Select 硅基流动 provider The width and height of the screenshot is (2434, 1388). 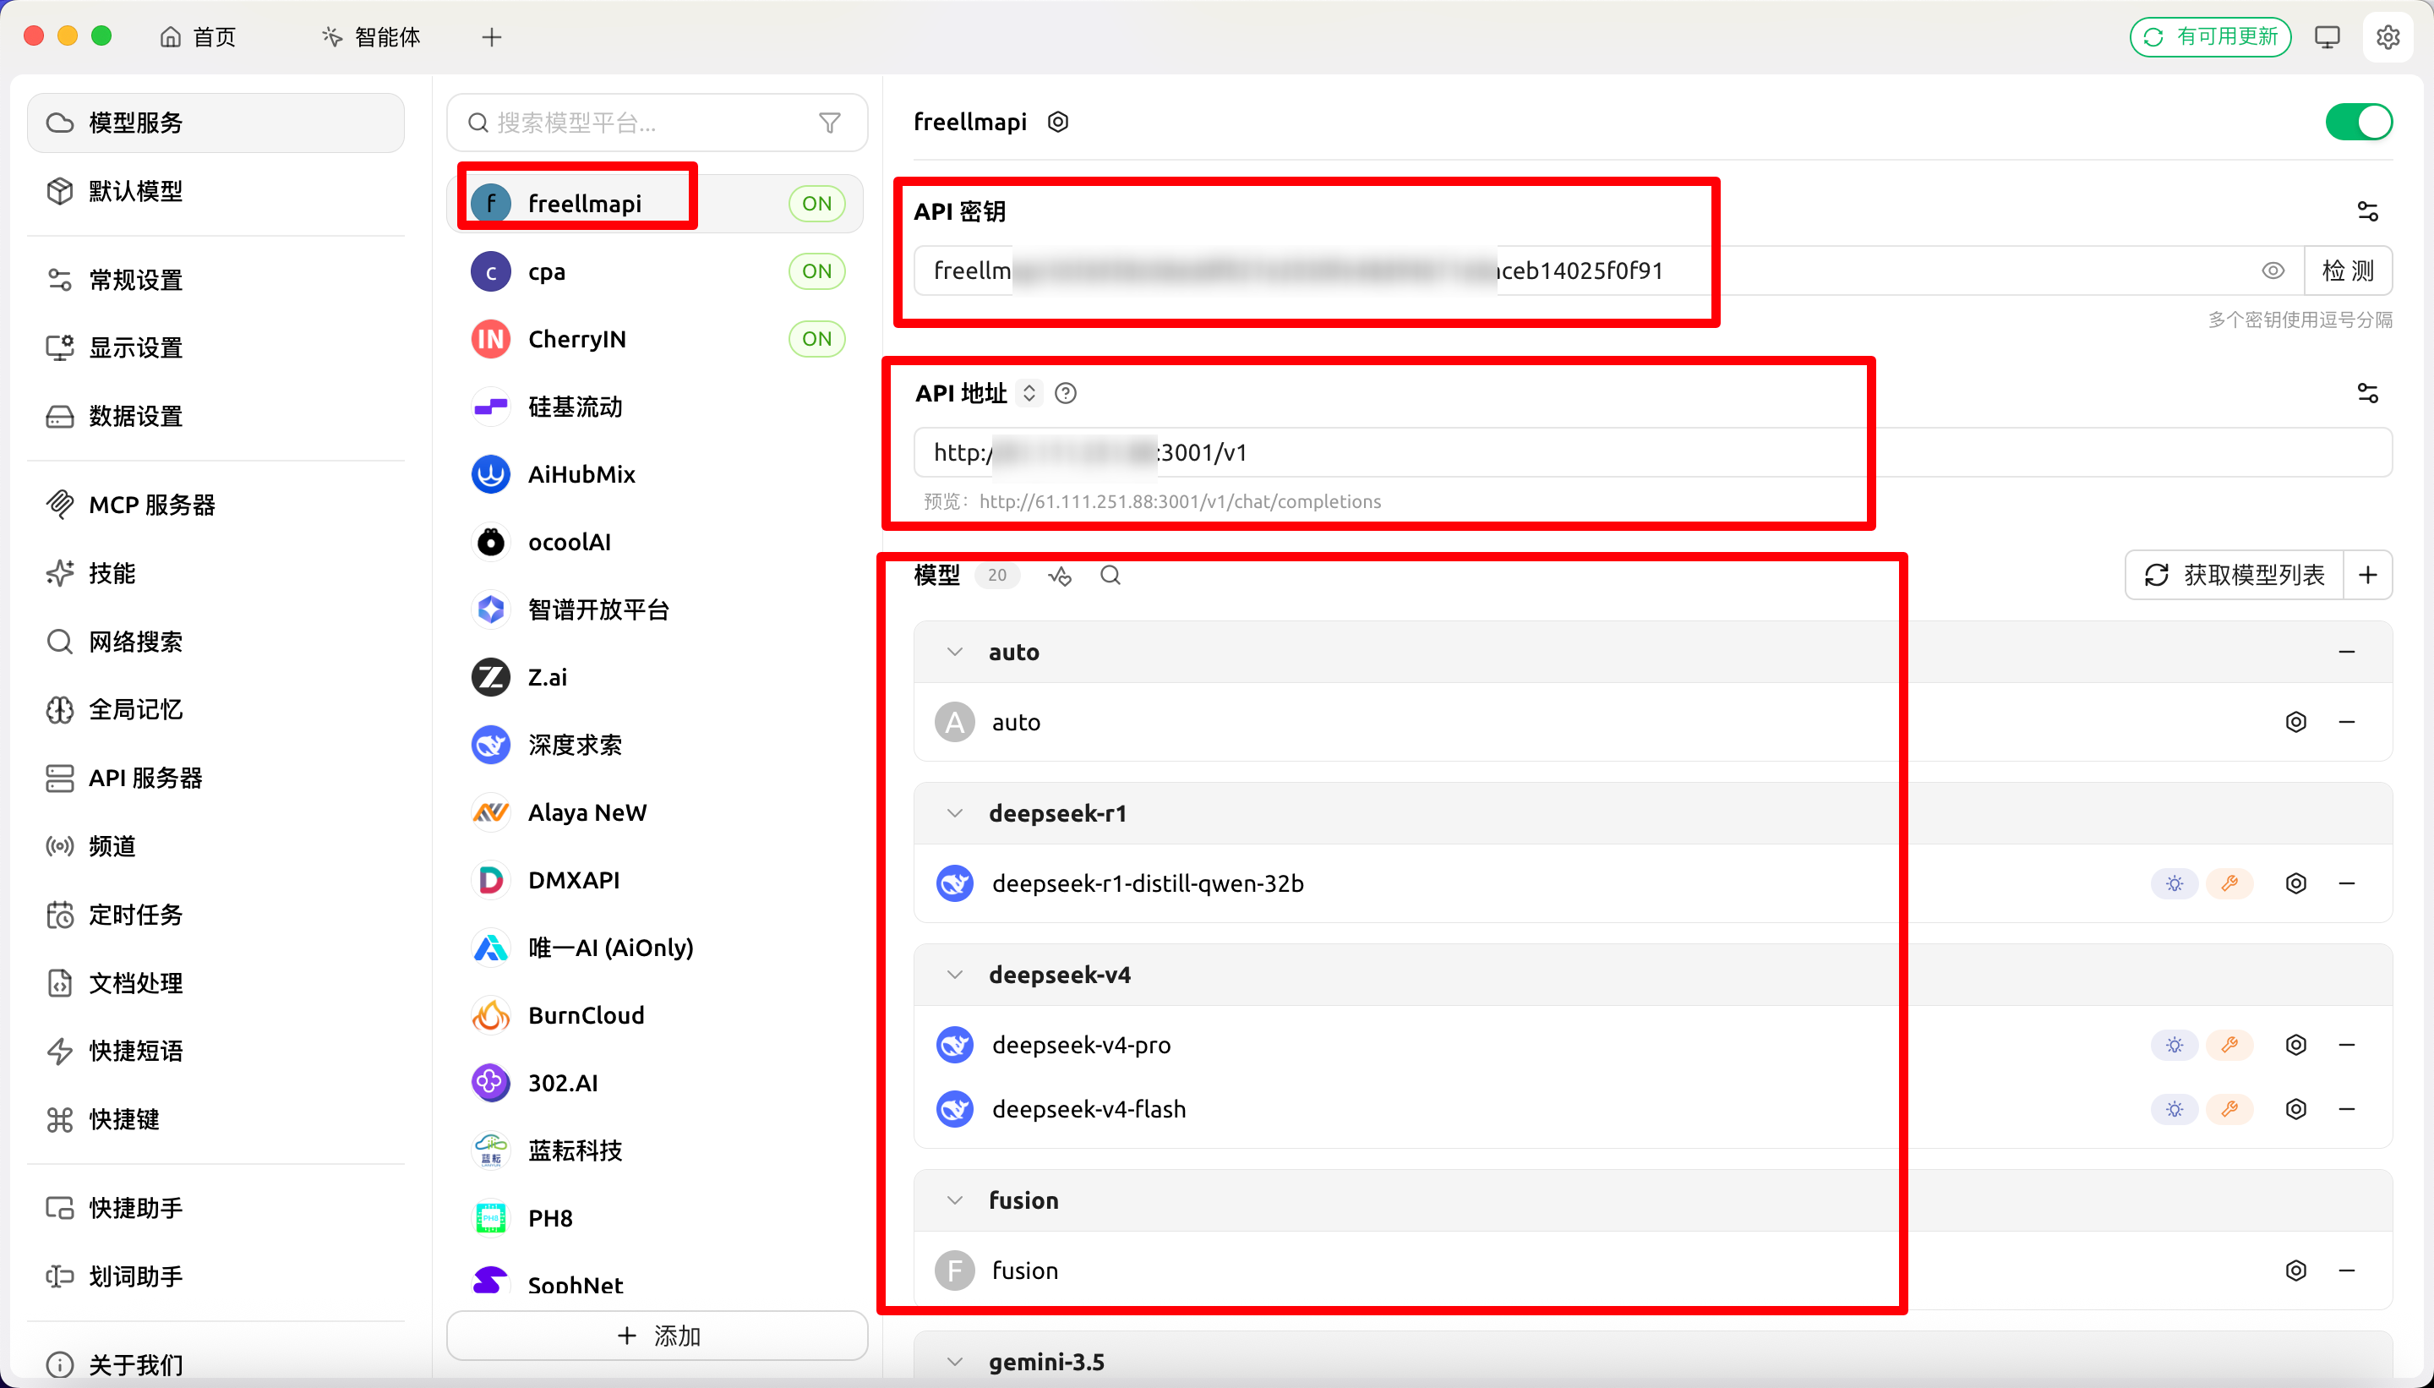(x=656, y=407)
